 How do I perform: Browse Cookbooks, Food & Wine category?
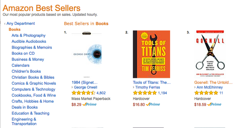pyautogui.click(x=34, y=95)
